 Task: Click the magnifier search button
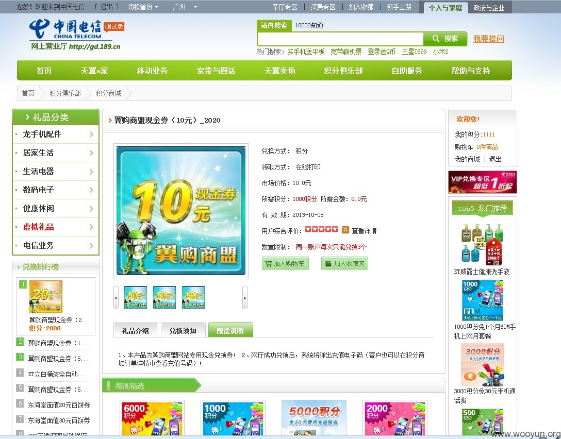[x=445, y=39]
